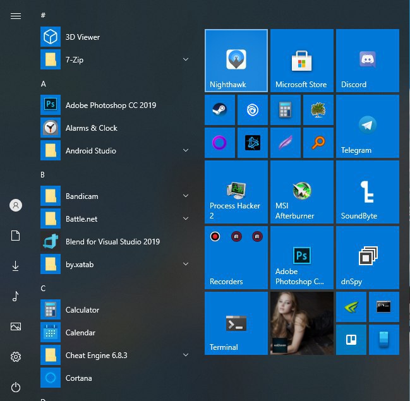Viewport: 410px width, 401px height.
Task: Open Settings gear in left rail
Action: pos(16,357)
